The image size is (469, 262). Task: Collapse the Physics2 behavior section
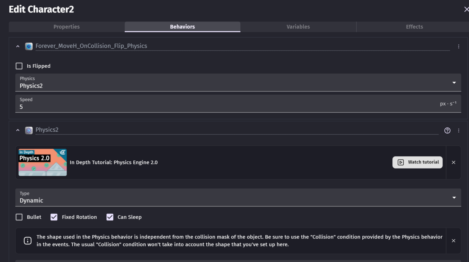point(18,130)
